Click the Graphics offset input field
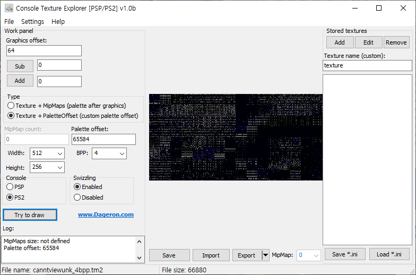The image size is (416, 275). 44,51
